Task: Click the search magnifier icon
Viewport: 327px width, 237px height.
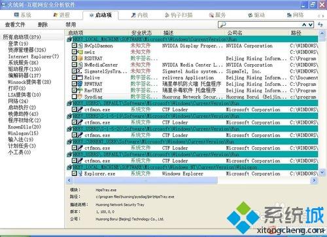Action: [222, 25]
